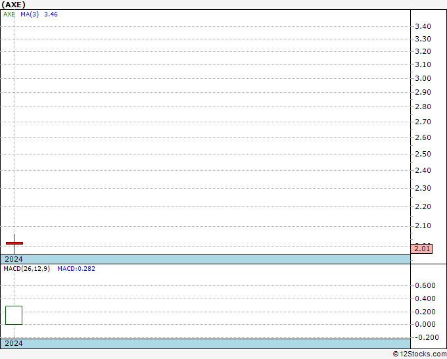Click the 3.10 price axis label
The width and height of the screenshot is (447, 359).
tap(423, 64)
